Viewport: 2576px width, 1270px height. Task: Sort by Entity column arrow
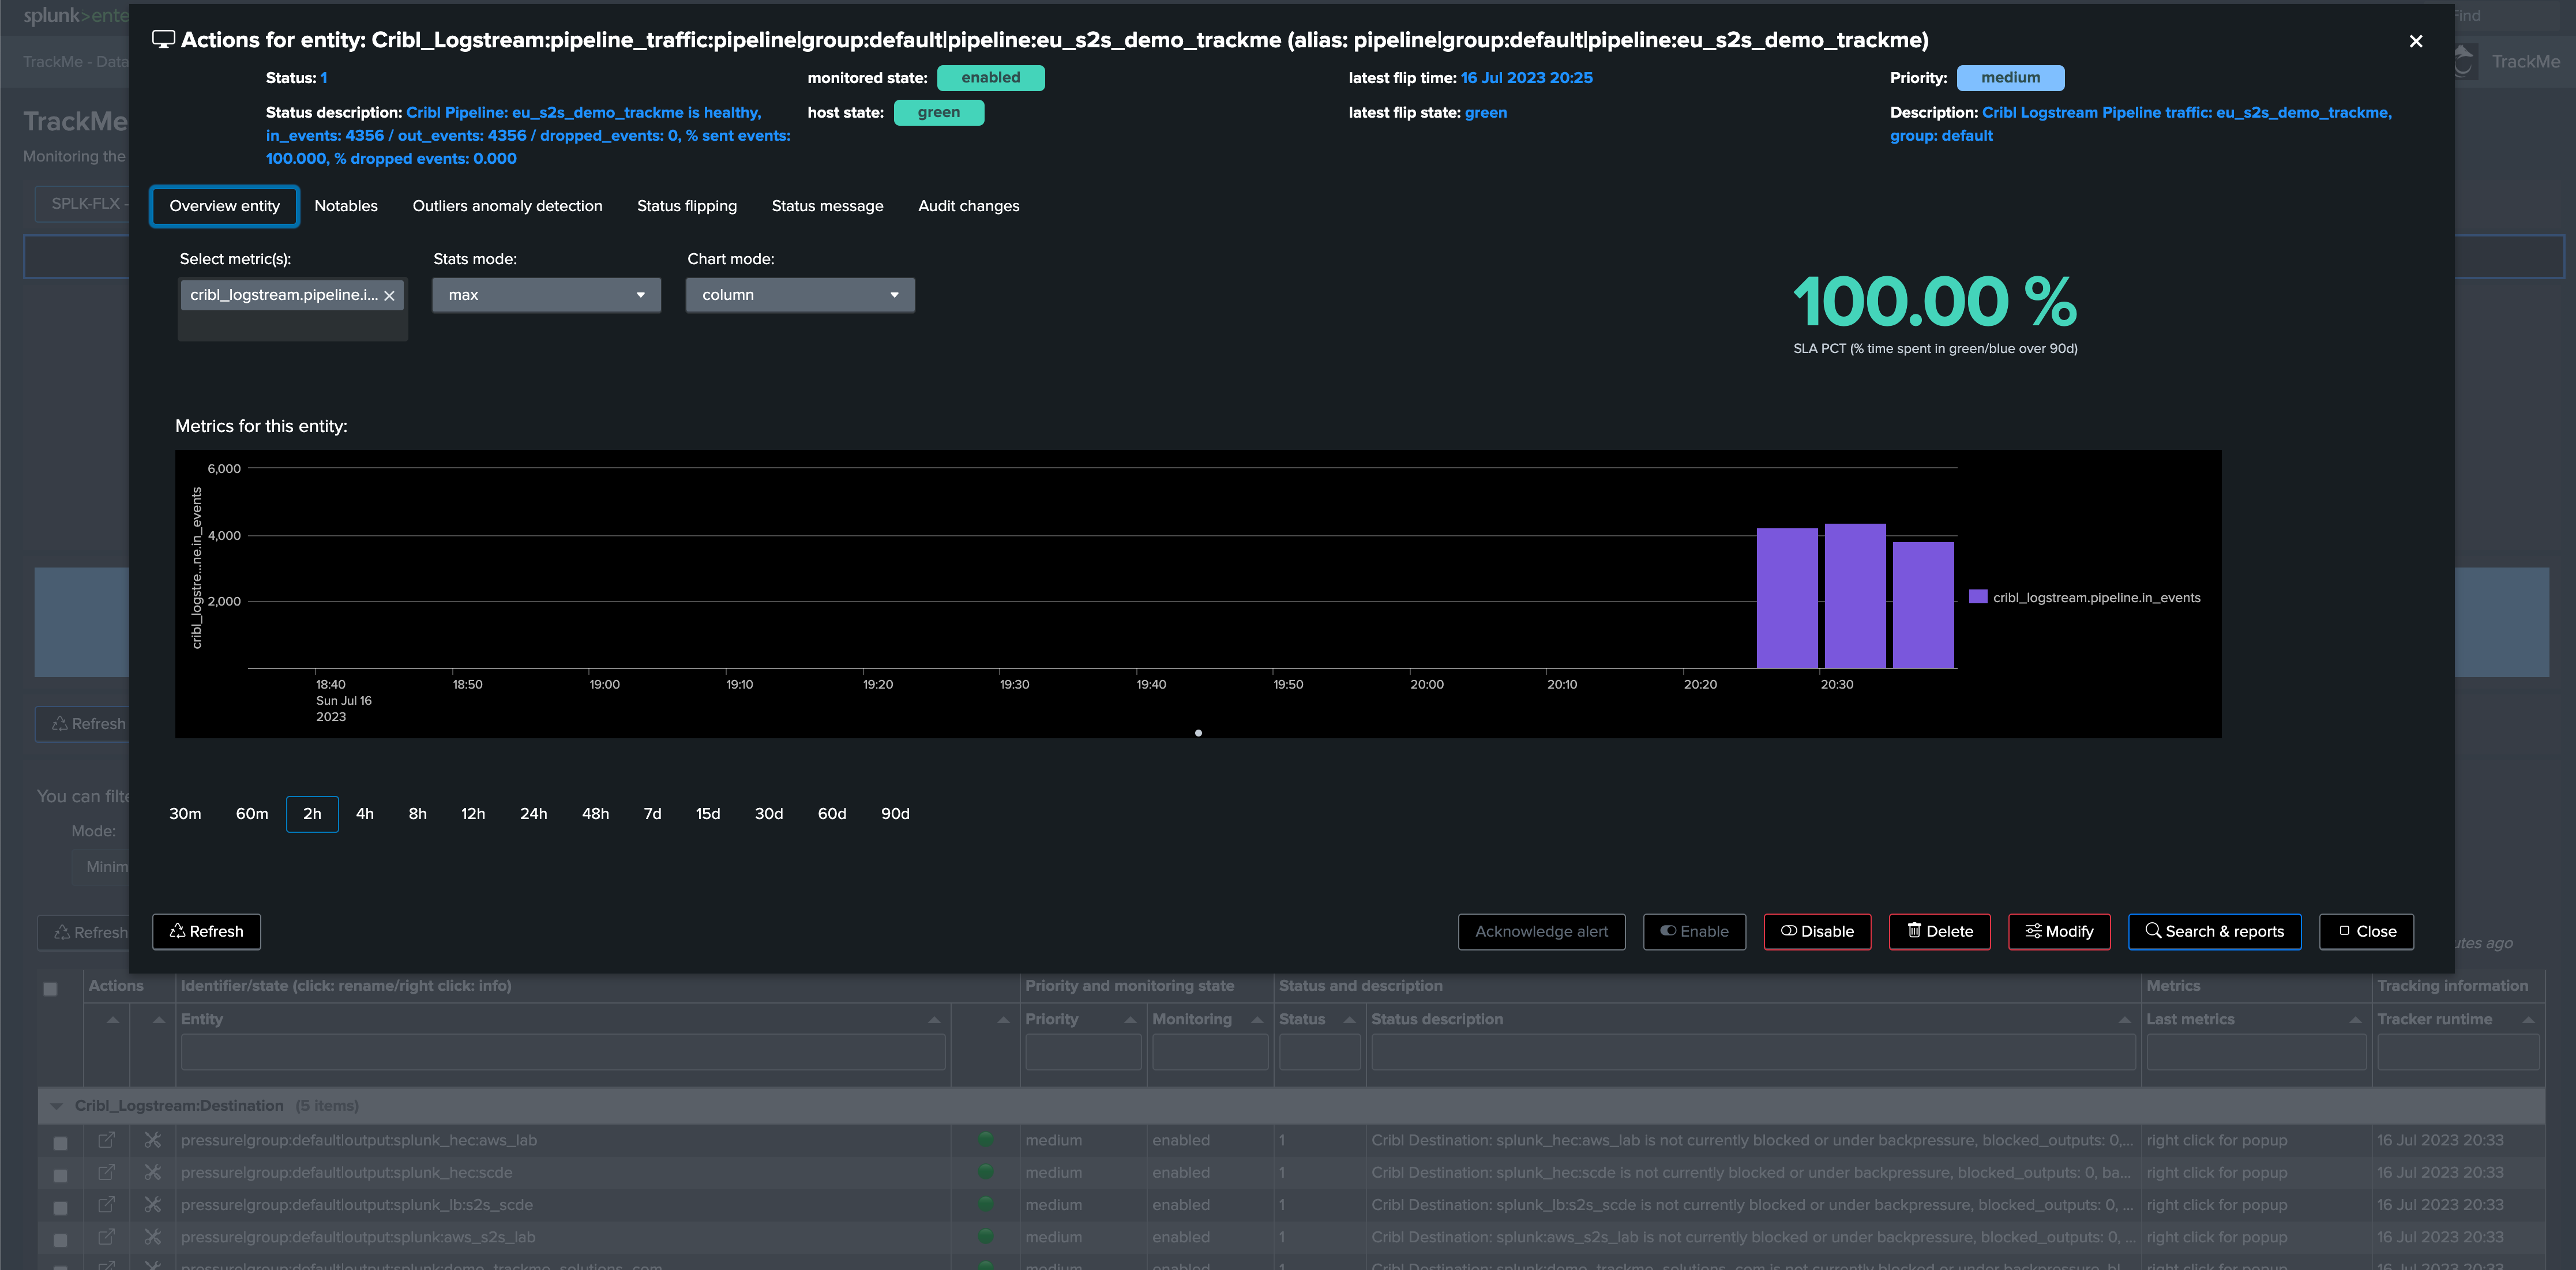pyautogui.click(x=934, y=1020)
